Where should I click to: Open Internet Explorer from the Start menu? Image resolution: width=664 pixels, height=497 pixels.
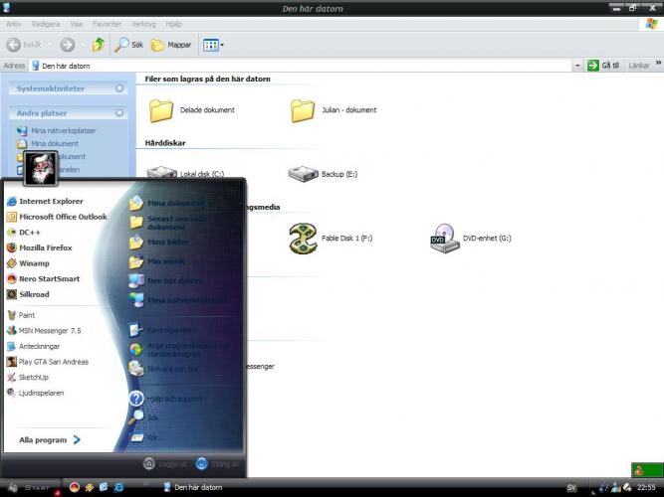tap(50, 201)
